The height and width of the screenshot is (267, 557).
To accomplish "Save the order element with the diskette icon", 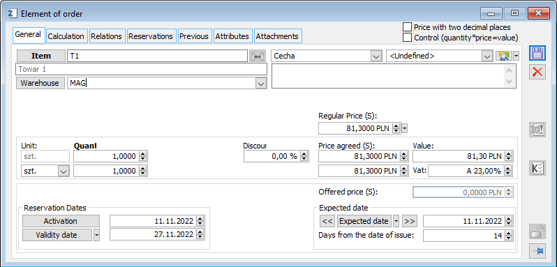I will (537, 54).
